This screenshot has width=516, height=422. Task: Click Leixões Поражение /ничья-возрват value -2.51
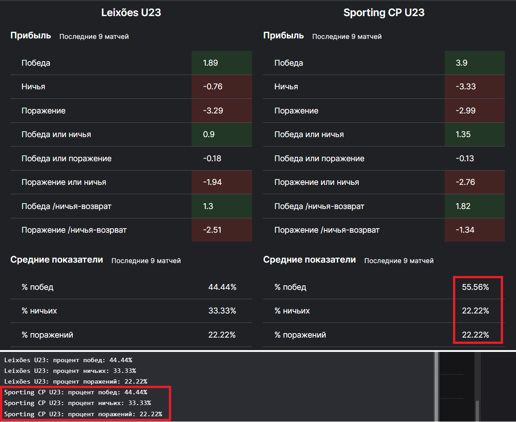[x=213, y=230]
